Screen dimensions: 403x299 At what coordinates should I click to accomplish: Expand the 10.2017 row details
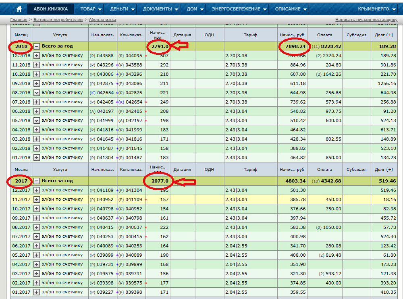[x=37, y=209]
